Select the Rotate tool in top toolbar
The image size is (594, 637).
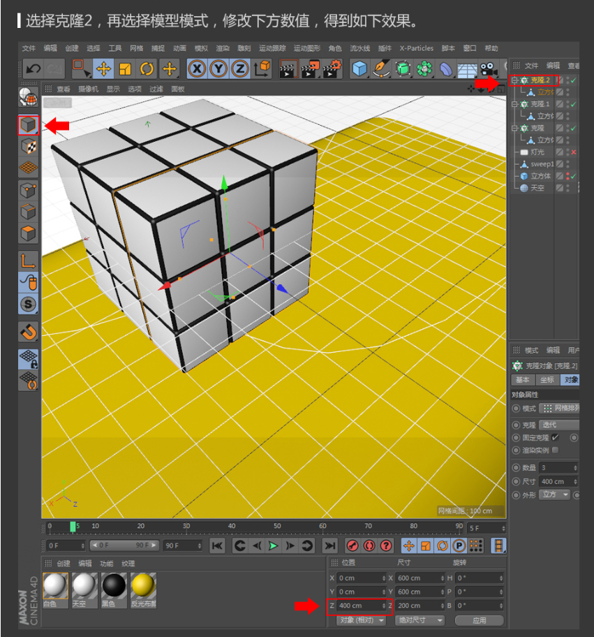[x=147, y=68]
